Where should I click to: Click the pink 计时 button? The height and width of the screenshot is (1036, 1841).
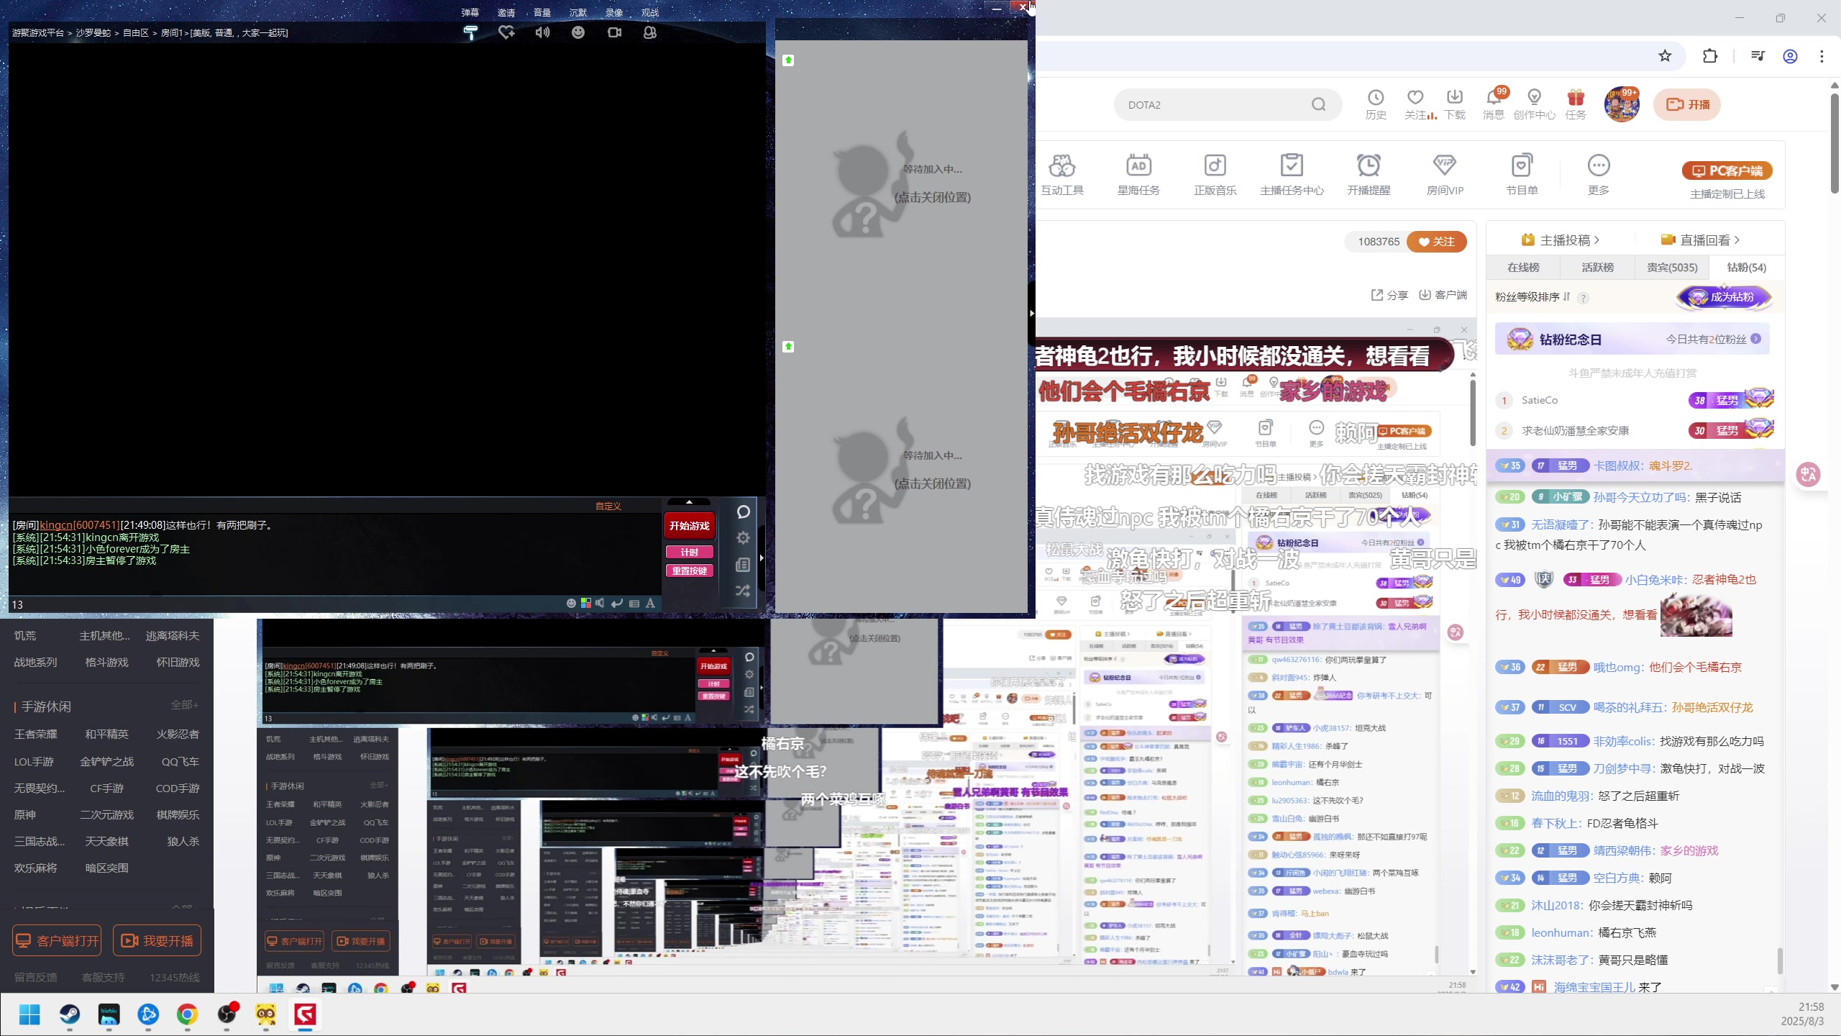(690, 552)
